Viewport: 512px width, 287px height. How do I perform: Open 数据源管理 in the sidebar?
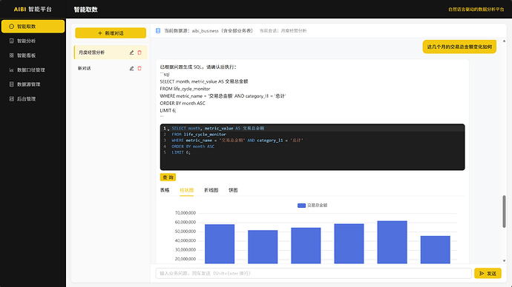click(33, 84)
